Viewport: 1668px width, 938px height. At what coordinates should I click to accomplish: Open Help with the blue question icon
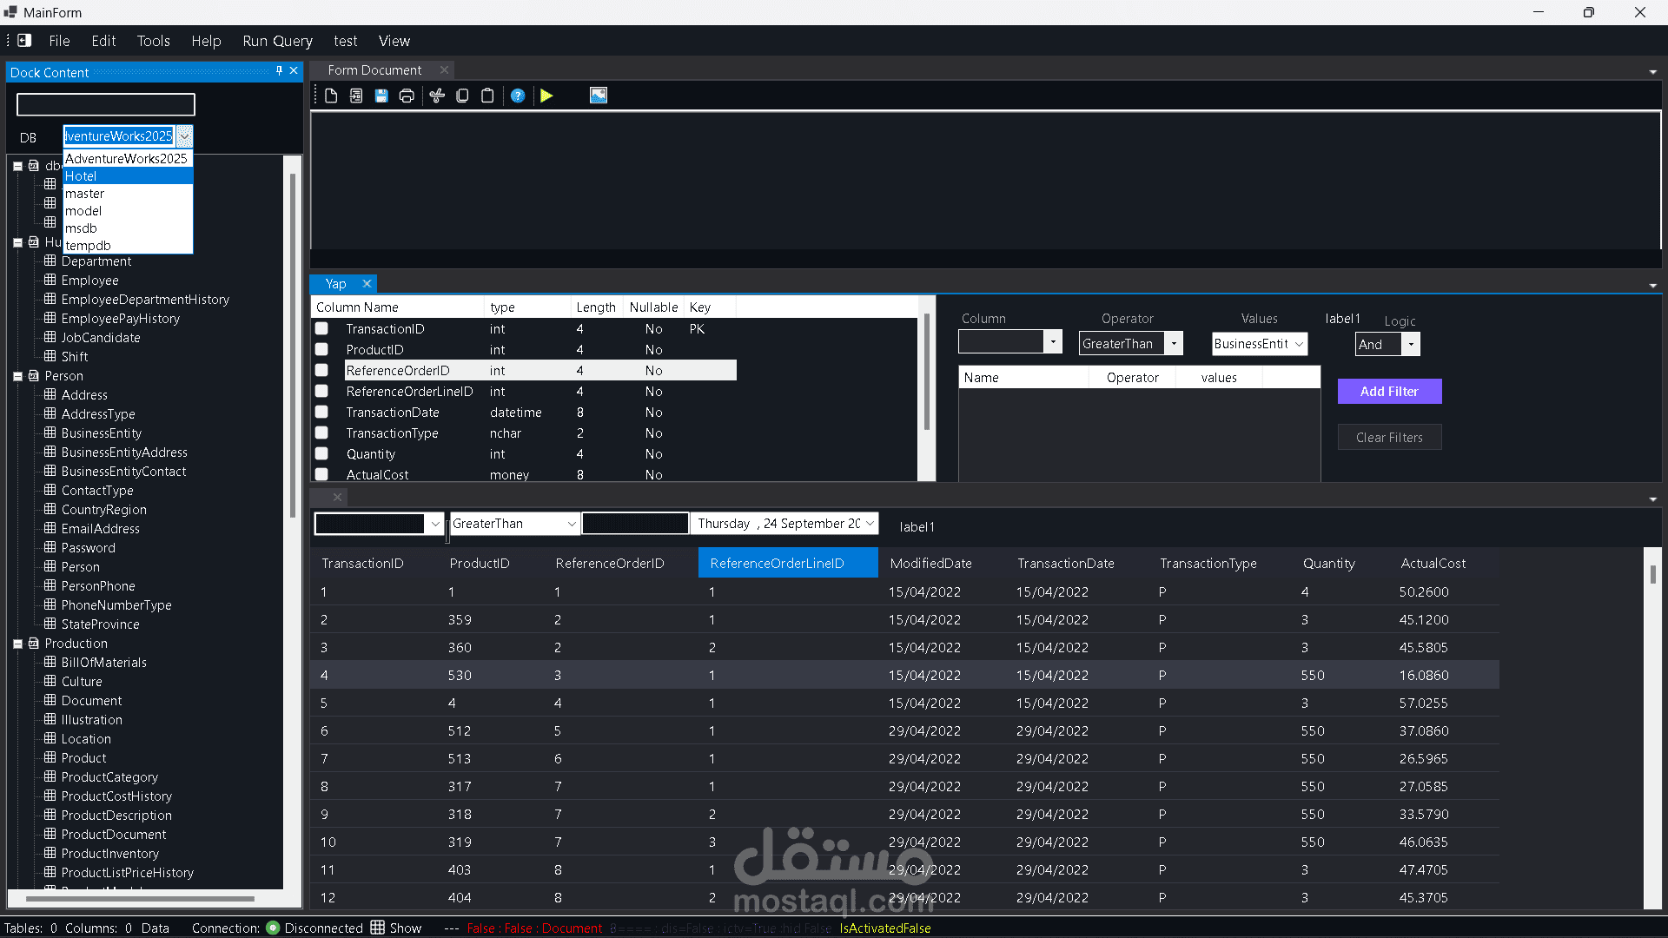pyautogui.click(x=518, y=96)
